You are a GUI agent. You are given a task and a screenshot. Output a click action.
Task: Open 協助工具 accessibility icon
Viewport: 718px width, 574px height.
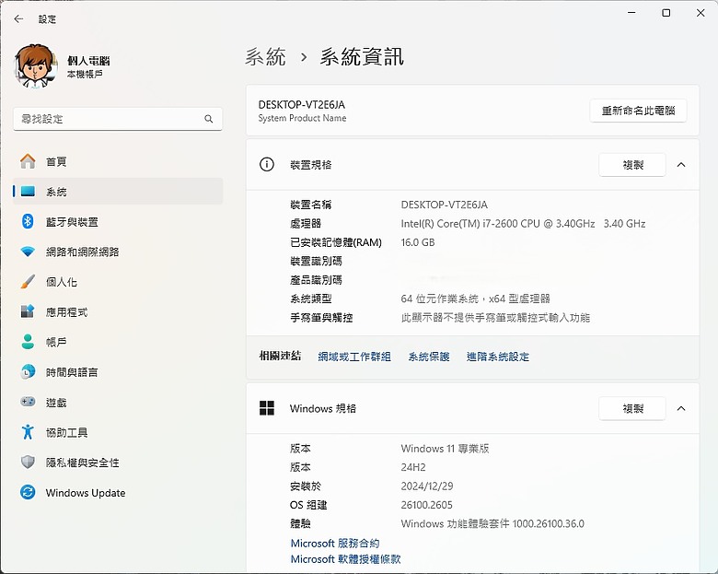(x=28, y=432)
